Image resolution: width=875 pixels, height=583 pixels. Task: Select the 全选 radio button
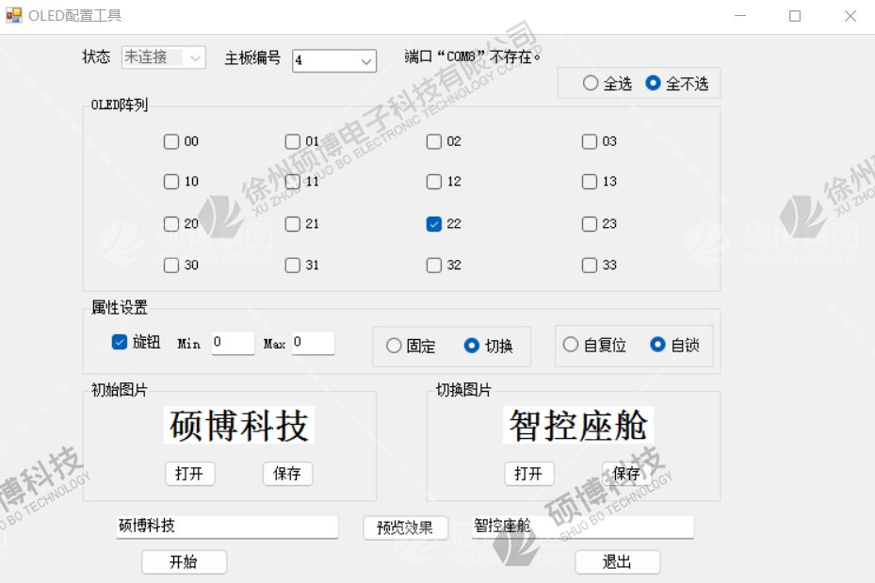592,82
